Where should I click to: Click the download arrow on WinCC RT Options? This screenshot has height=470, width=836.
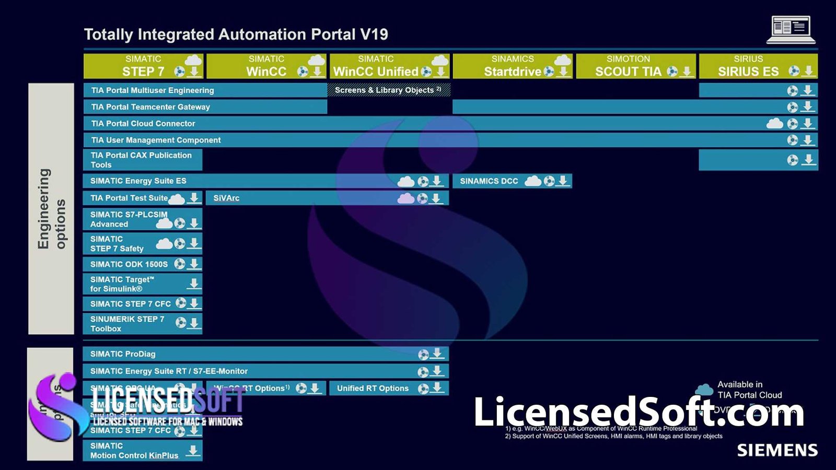315,388
